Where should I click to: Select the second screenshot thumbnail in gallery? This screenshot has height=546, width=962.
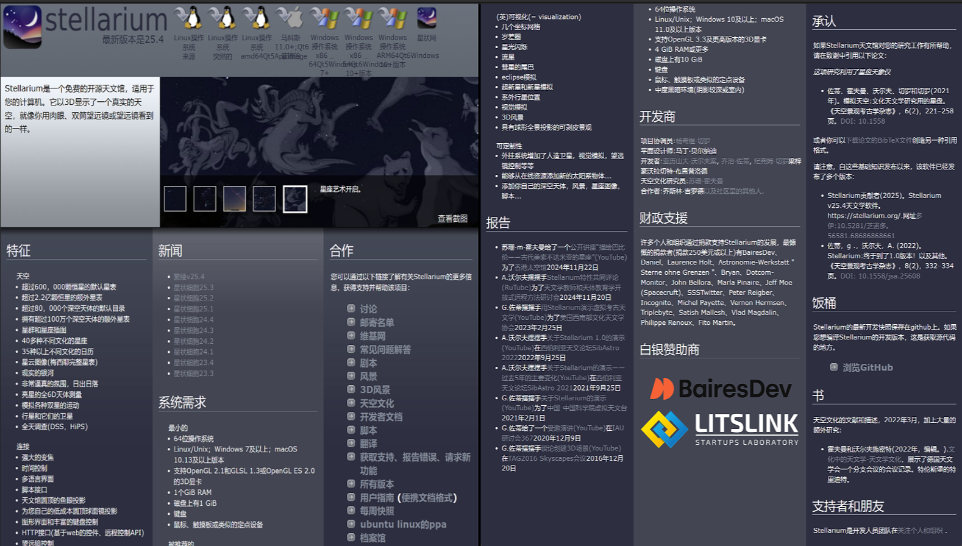click(205, 199)
